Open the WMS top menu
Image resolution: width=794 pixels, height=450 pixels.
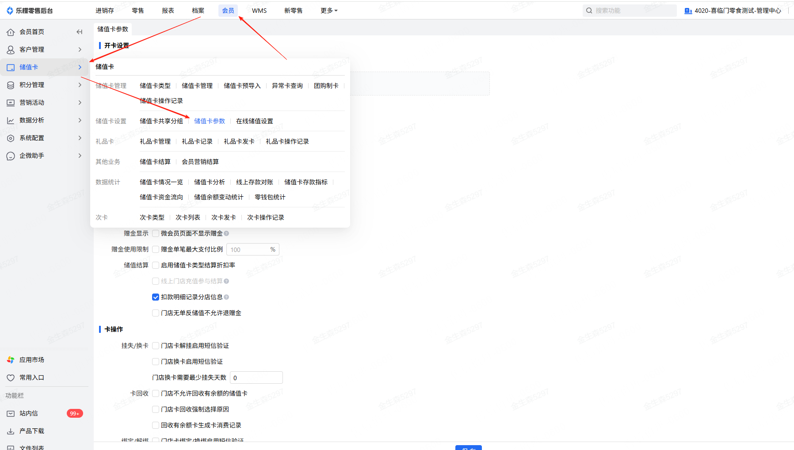coord(260,11)
